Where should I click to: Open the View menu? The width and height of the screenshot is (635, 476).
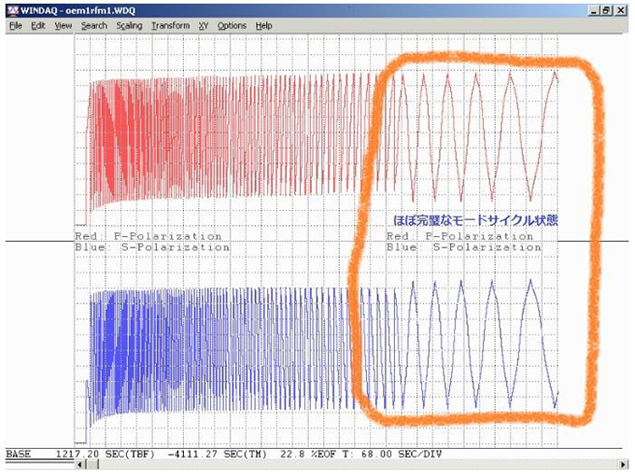63,25
